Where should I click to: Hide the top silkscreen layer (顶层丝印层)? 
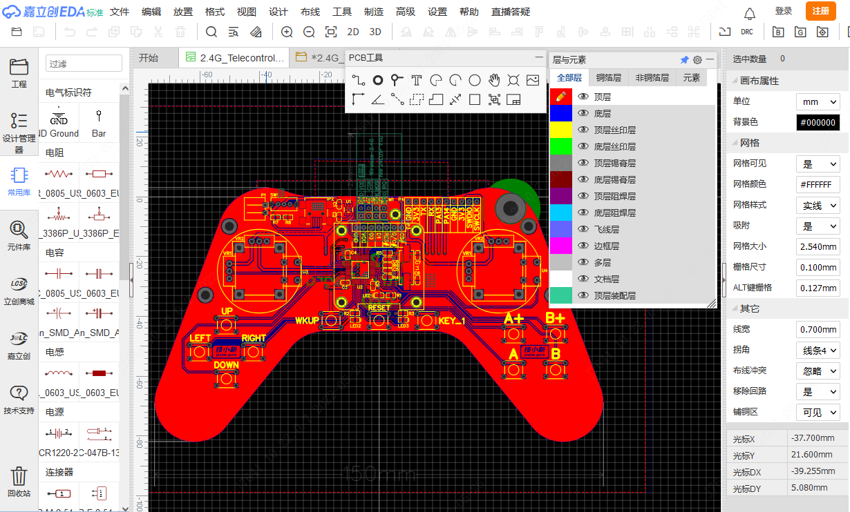(x=583, y=130)
